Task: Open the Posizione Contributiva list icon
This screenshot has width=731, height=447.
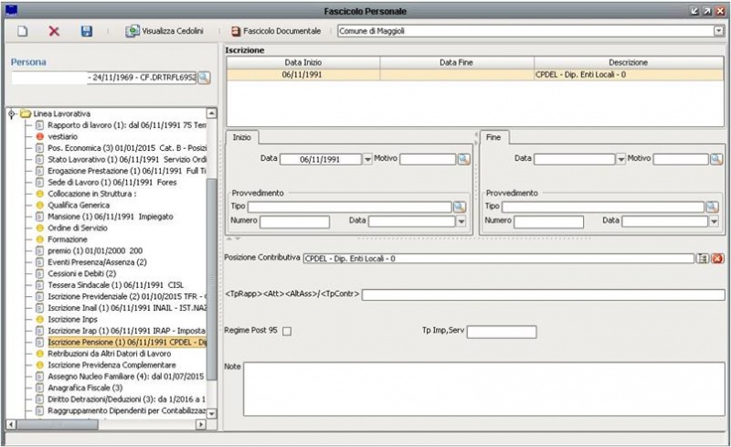Action: (x=703, y=259)
